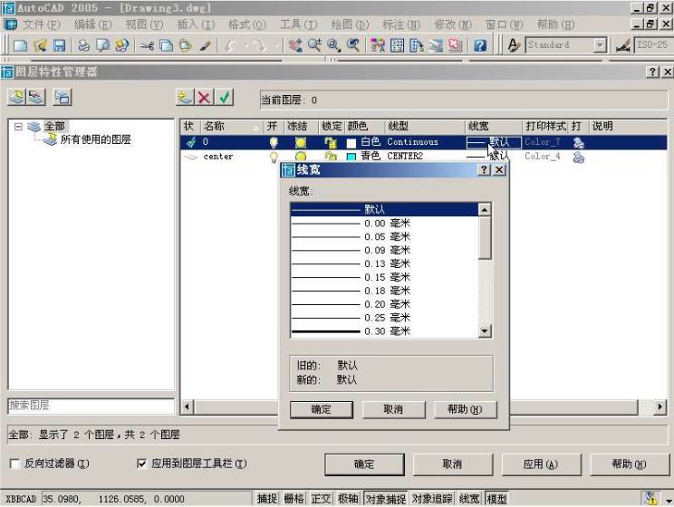Viewport: 674px width, 507px height.
Task: Click the Open file icon in toolbar
Action: (40, 44)
